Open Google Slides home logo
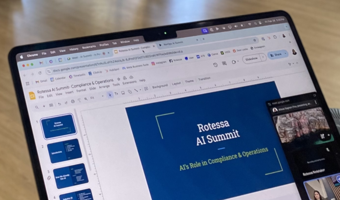 coord(32,96)
